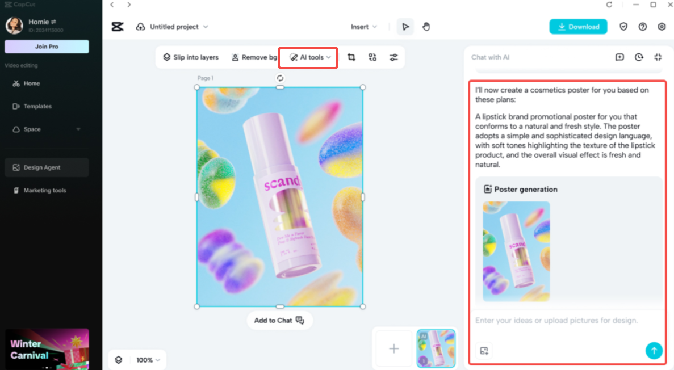
Task: Select the Crop tool in the toolbar
Action: pyautogui.click(x=351, y=57)
